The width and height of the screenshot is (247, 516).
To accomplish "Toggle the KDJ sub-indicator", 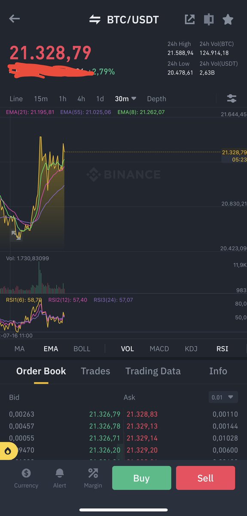I will click(x=191, y=349).
